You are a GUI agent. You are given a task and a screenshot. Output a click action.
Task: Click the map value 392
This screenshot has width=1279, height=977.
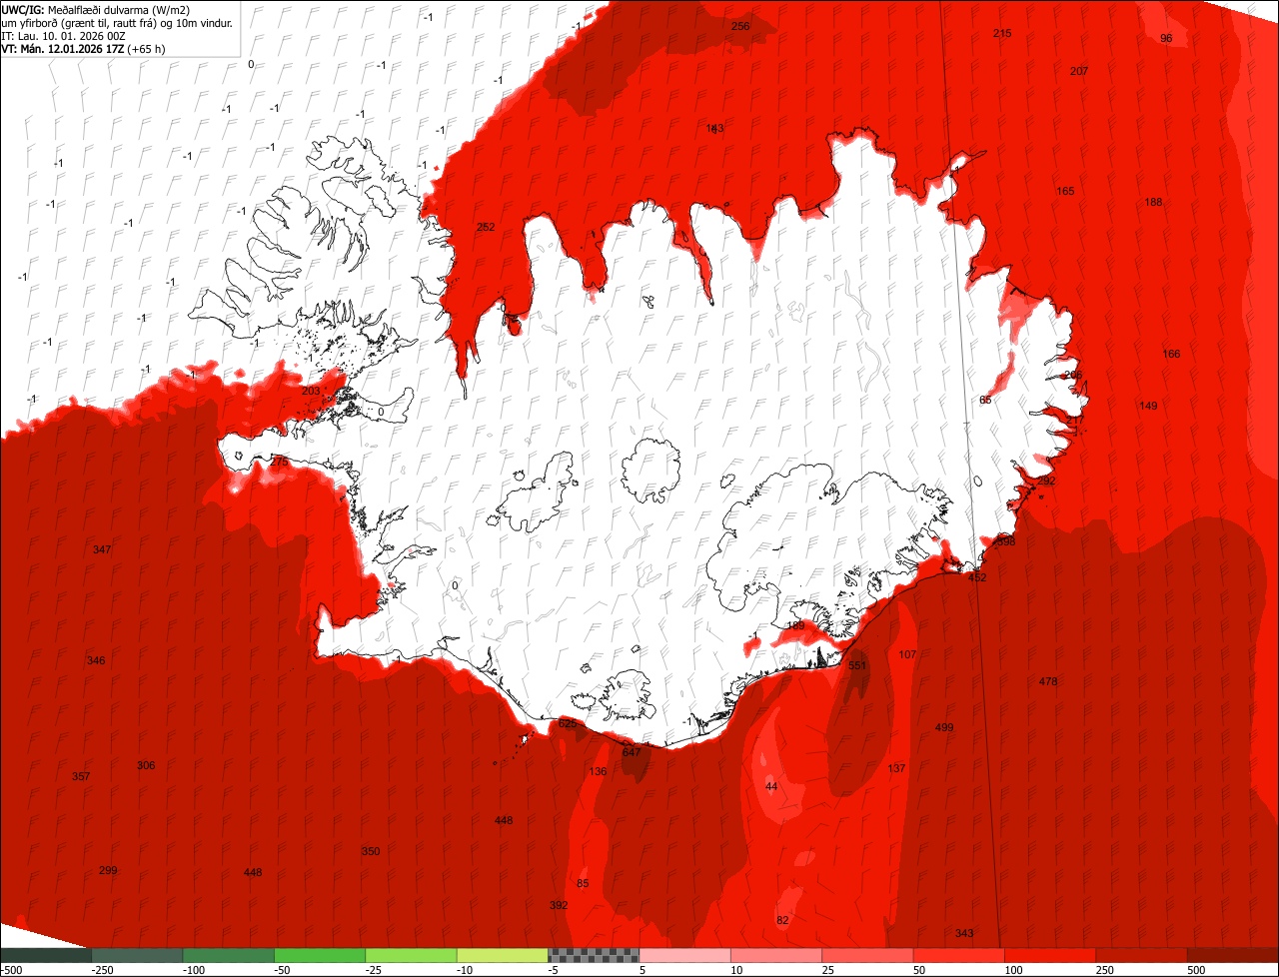pyautogui.click(x=559, y=905)
